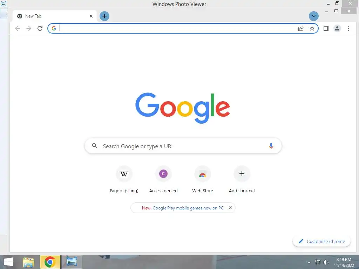Close the New Tab tab
This screenshot has height=269, width=359.
91,16
